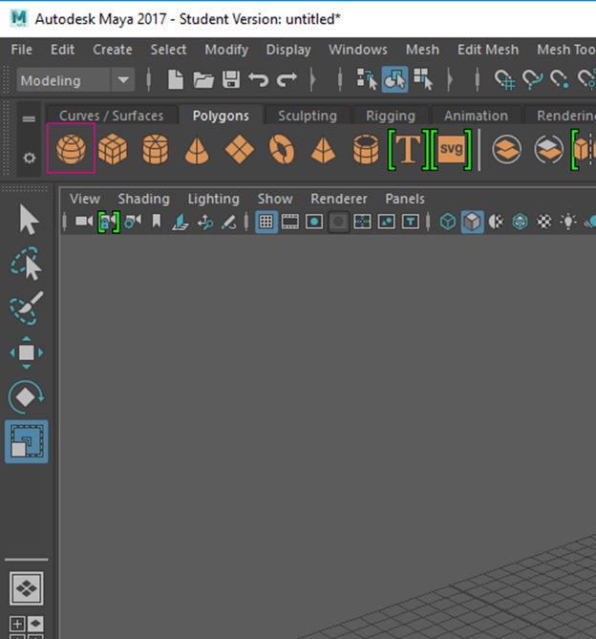Viewport: 596px width, 639px height.
Task: Open the File menu
Action: pos(22,50)
